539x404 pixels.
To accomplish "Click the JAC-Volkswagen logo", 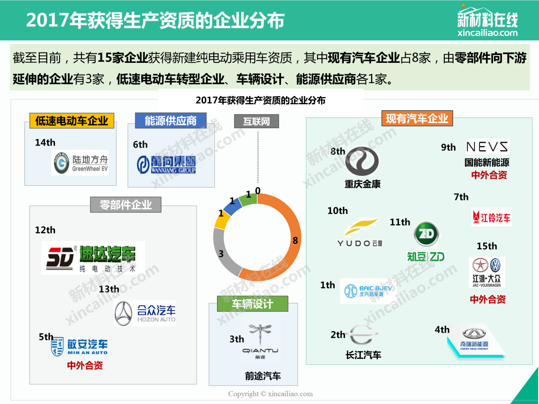I will pos(487,272).
